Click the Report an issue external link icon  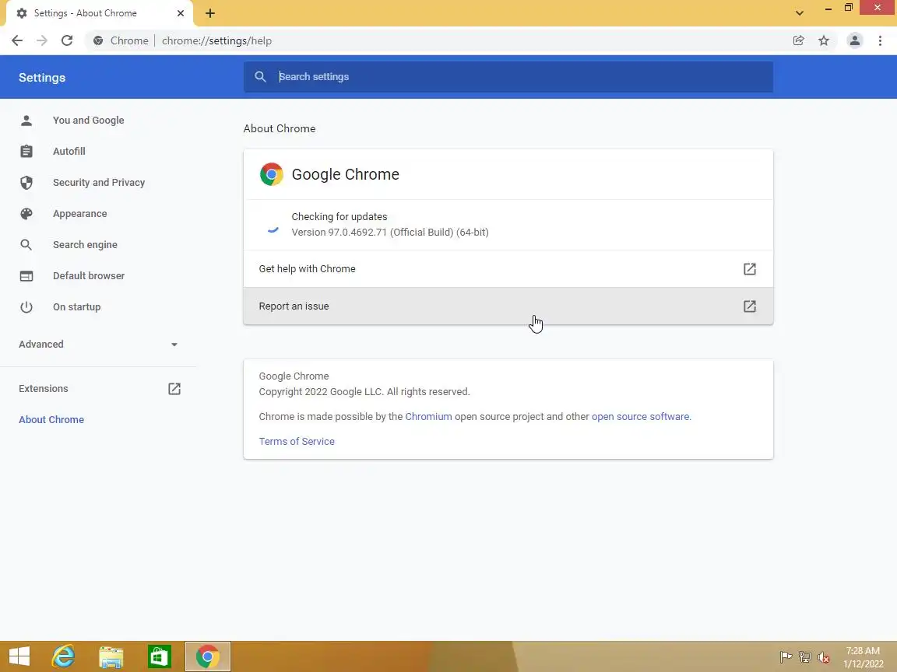(x=749, y=306)
